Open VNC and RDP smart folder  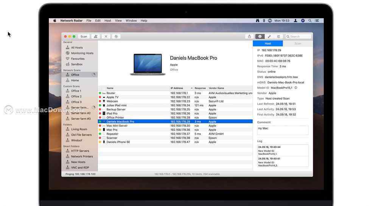tap(80, 167)
